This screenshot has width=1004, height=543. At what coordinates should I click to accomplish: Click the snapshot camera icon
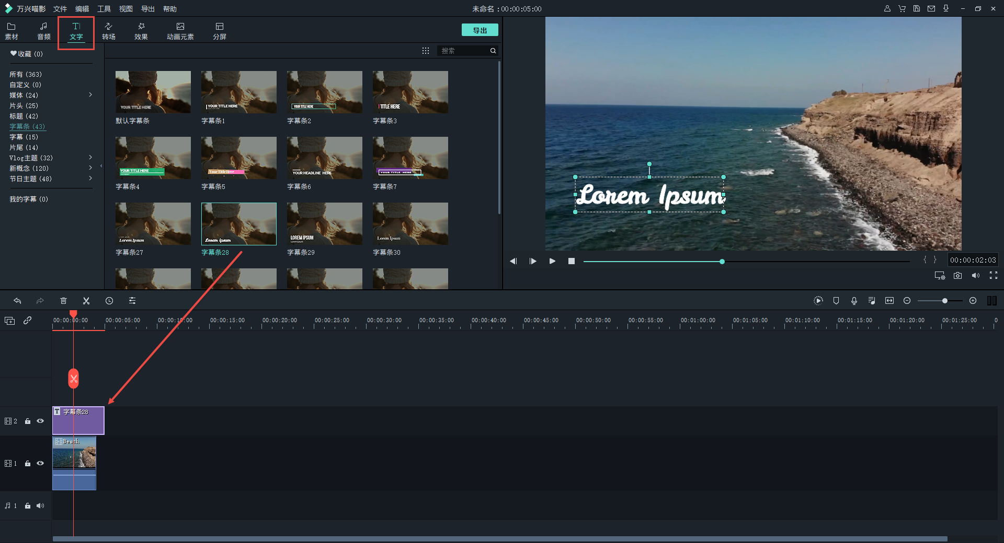coord(957,276)
